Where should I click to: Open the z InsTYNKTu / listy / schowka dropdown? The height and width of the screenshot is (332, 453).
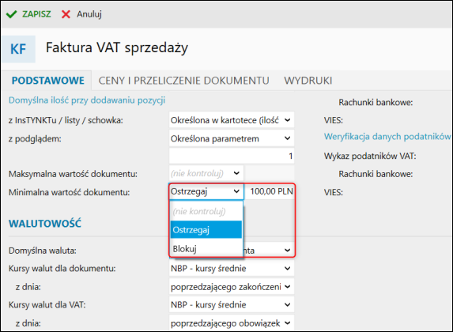[x=232, y=120]
